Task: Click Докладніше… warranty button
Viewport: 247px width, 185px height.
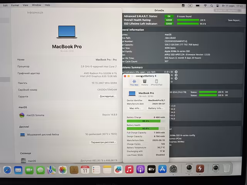Action: 108,96
